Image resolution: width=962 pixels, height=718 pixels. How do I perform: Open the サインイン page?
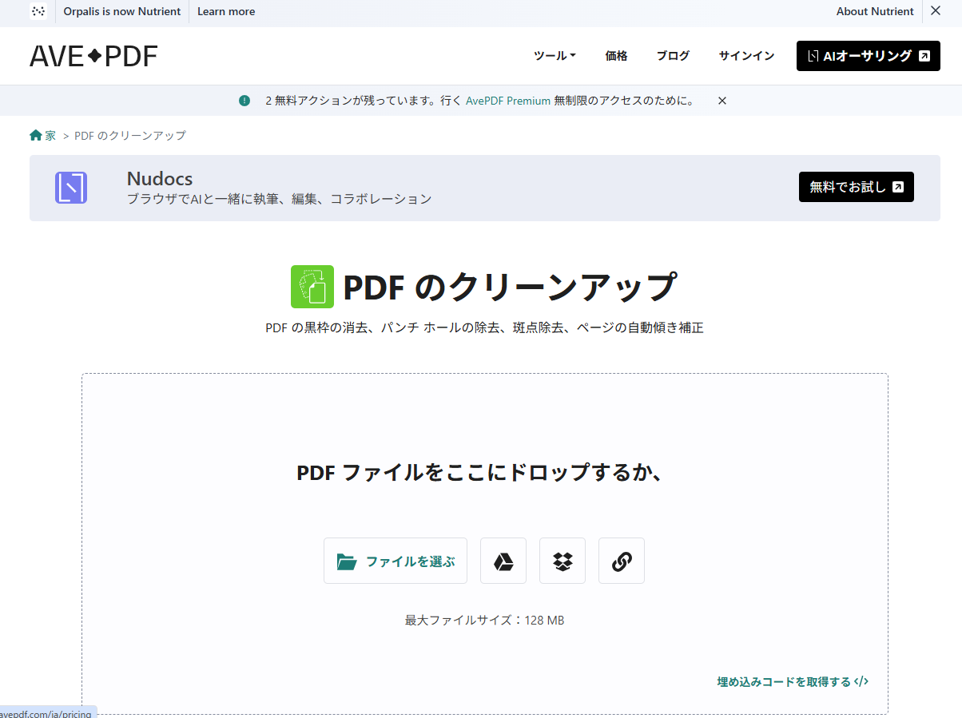746,56
